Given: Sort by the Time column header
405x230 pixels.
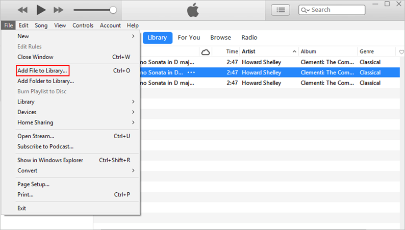Looking at the screenshot, I should (x=232, y=52).
